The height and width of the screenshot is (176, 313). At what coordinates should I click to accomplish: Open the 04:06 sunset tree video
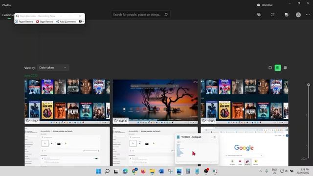pos(156,102)
